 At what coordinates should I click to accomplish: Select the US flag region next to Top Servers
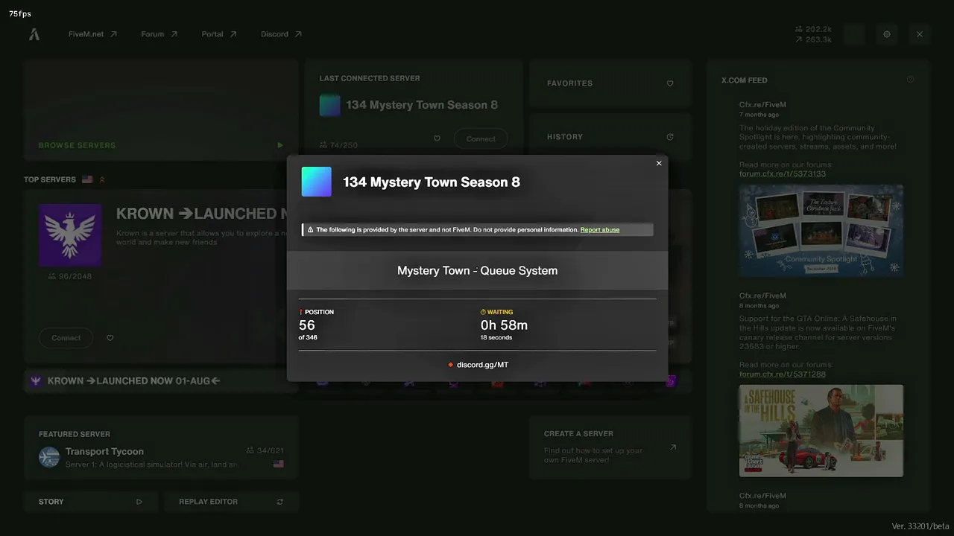click(87, 179)
